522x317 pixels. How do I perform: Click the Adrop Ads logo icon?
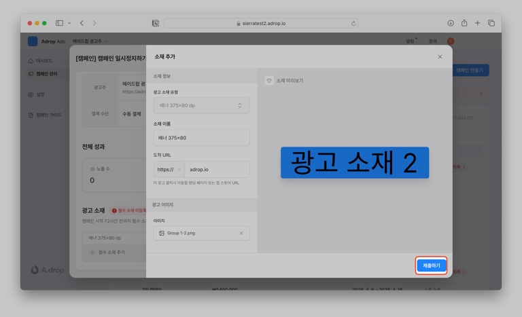[33, 41]
